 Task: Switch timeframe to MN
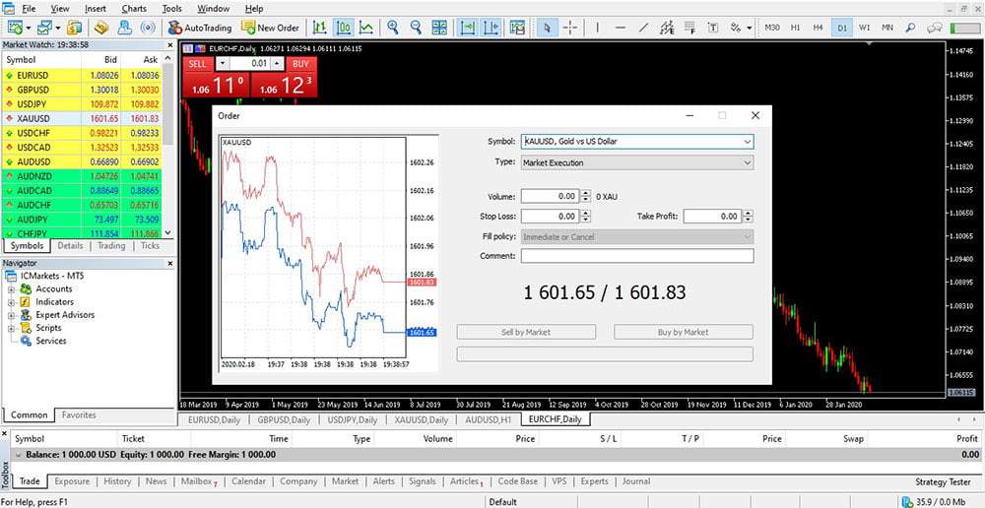[x=887, y=28]
